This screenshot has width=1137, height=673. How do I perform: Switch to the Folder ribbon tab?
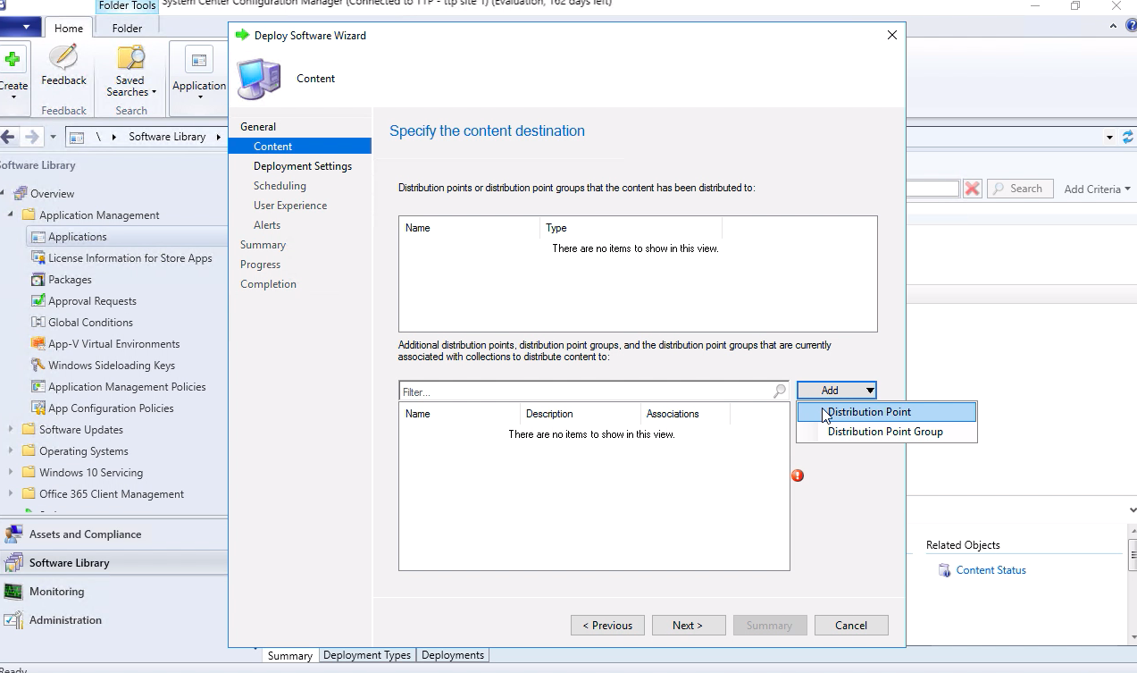click(127, 29)
